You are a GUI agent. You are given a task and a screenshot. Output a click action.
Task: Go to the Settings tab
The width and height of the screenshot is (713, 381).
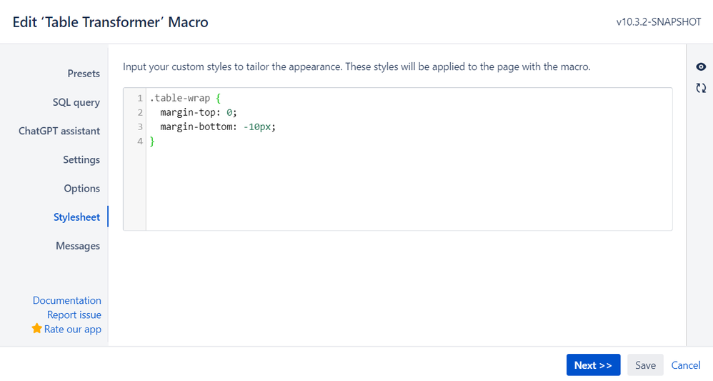pos(81,160)
